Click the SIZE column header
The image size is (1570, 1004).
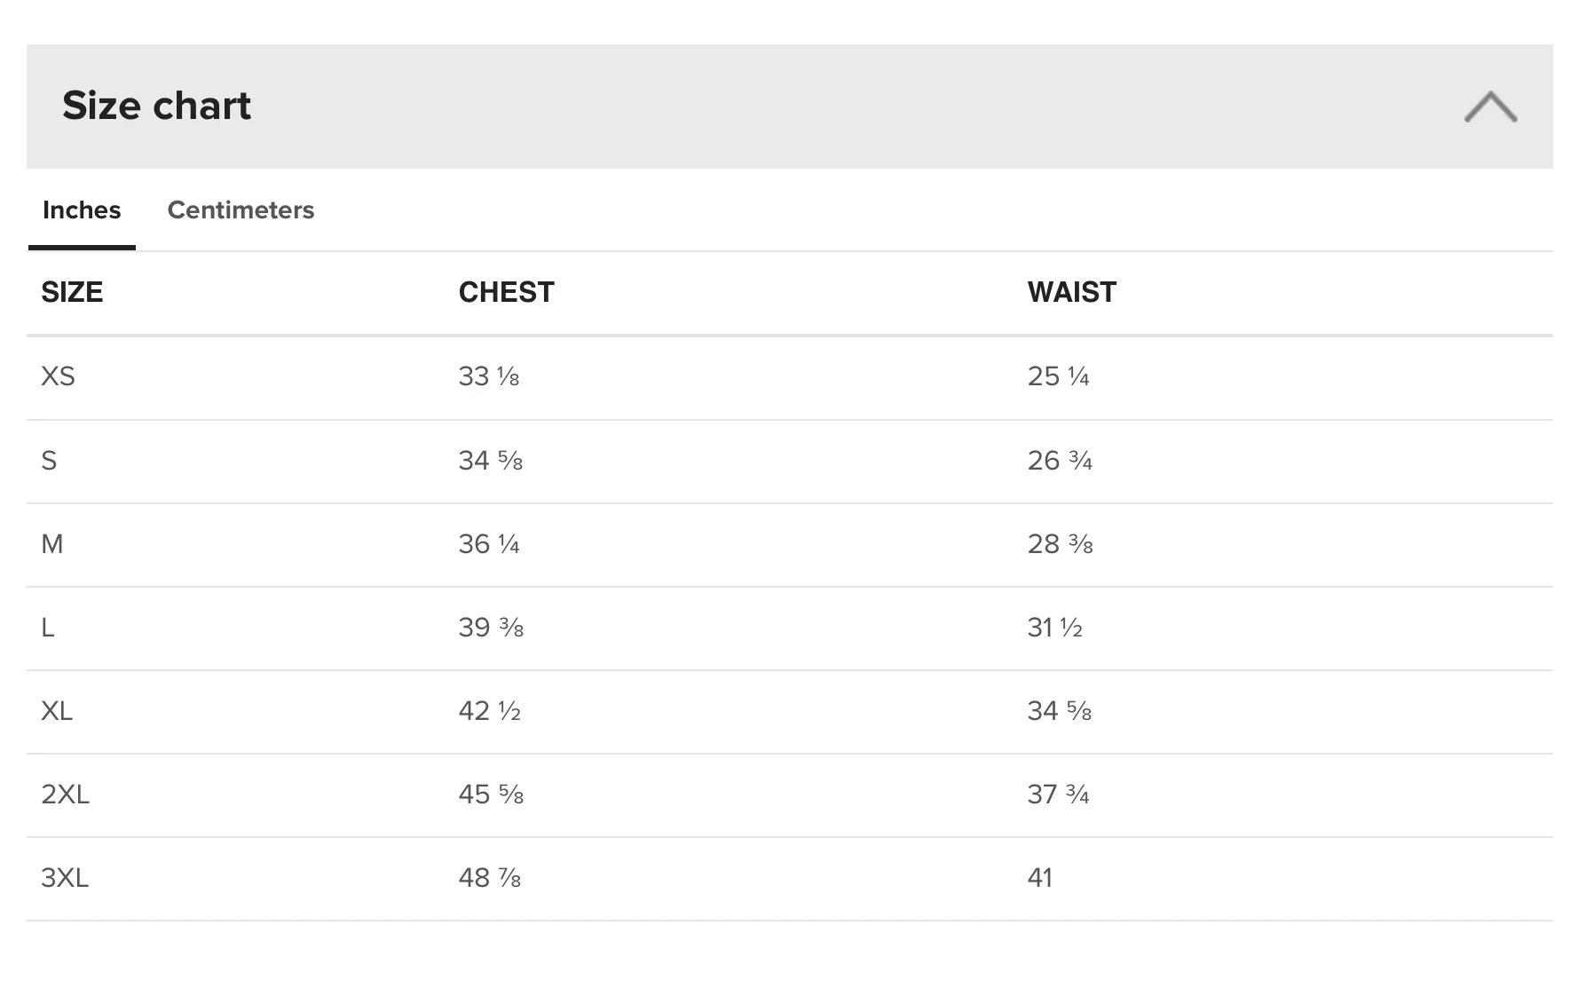[72, 292]
